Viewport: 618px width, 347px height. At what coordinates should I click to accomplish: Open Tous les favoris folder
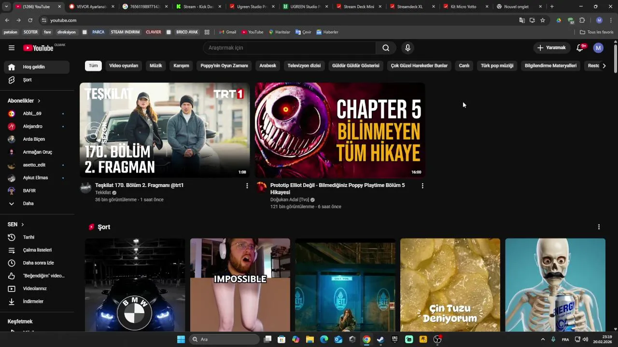[597, 32]
